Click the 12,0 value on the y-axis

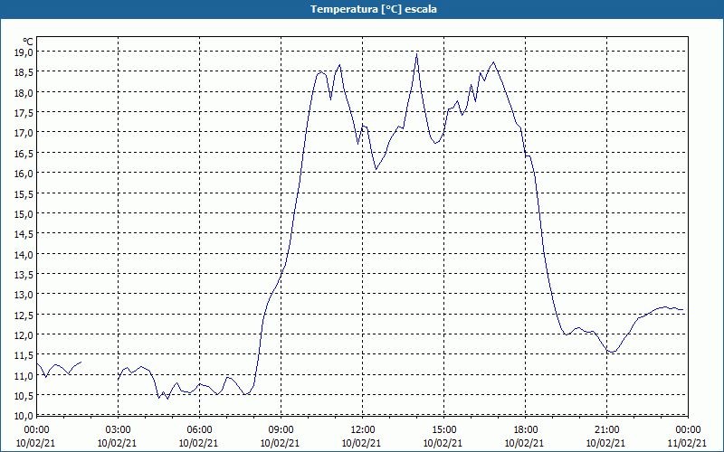24,334
